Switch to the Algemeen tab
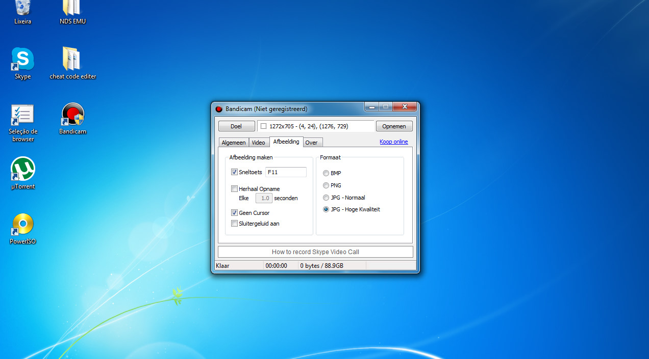Screen dimensions: 649x359 (x=234, y=143)
